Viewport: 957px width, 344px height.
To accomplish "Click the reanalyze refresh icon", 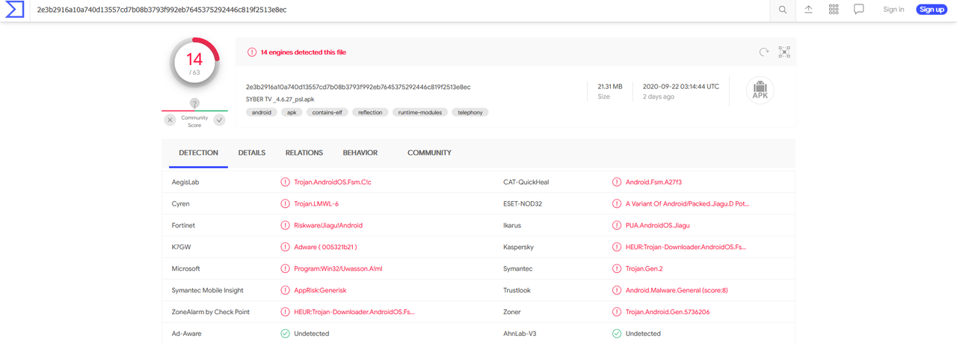I will (x=764, y=52).
